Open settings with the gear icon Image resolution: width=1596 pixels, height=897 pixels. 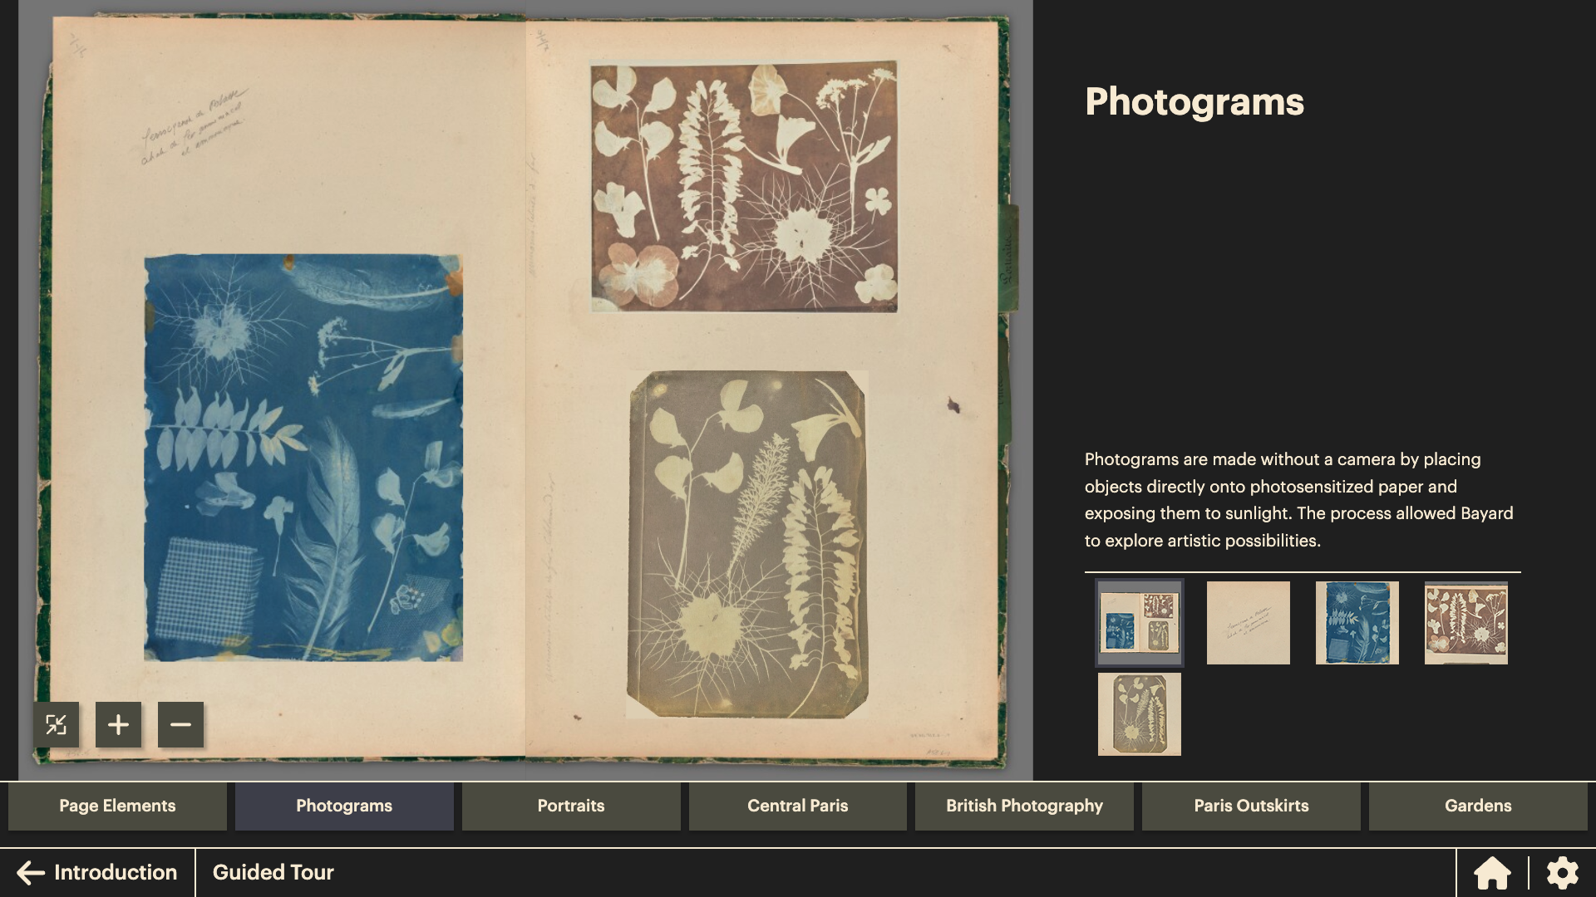click(x=1562, y=873)
